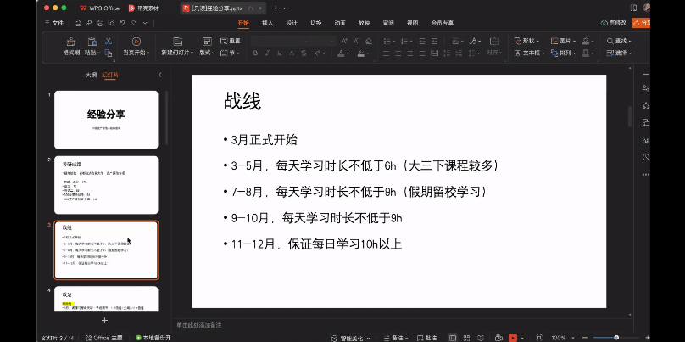Image resolution: width=685 pixels, height=342 pixels.
Task: Add a new slide with plus icon below thumbnails
Action: pos(105,320)
